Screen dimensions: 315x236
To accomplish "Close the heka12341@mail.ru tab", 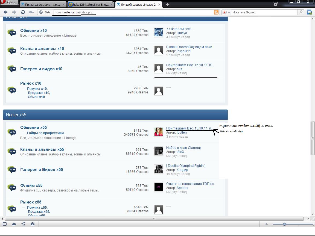I will tap(112, 4).
